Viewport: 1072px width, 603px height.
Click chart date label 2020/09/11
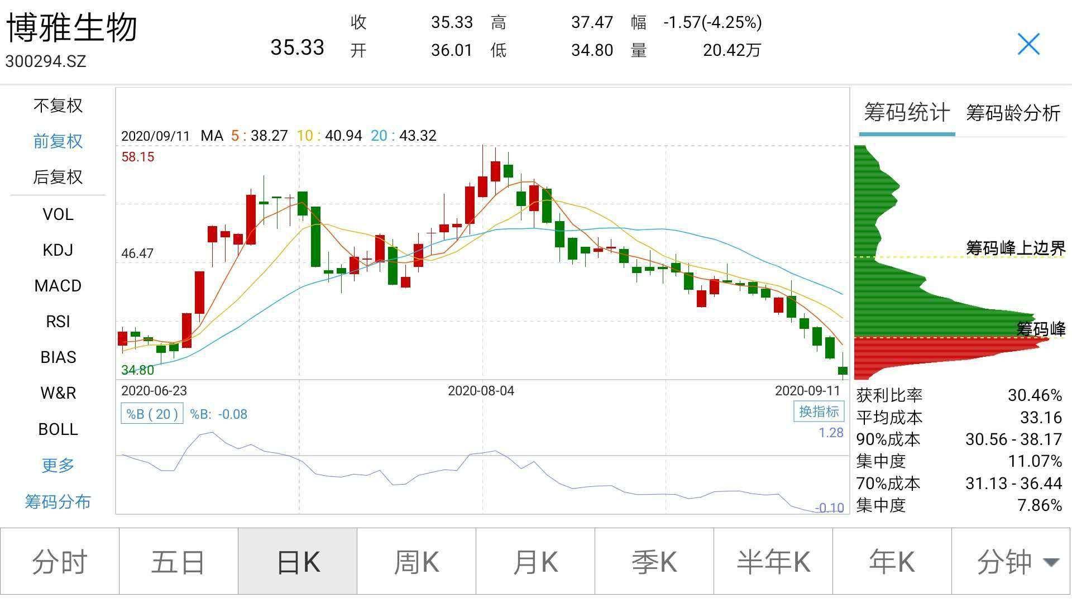(x=155, y=136)
